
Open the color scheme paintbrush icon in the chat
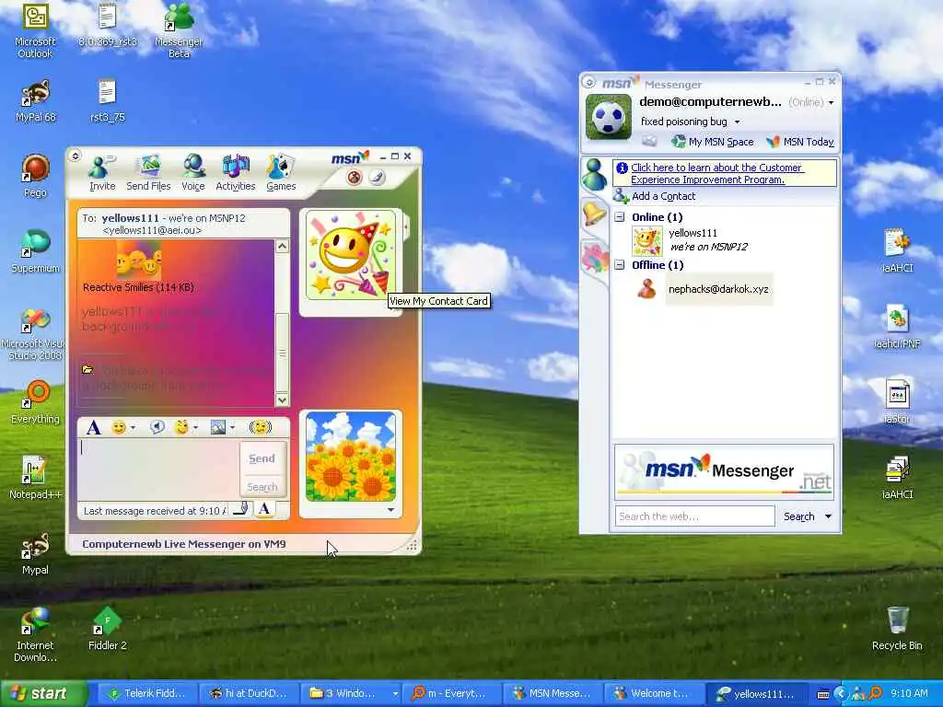pyautogui.click(x=377, y=178)
